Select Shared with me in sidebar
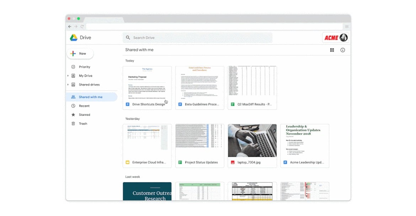This screenshot has width=416, height=216. (91, 97)
